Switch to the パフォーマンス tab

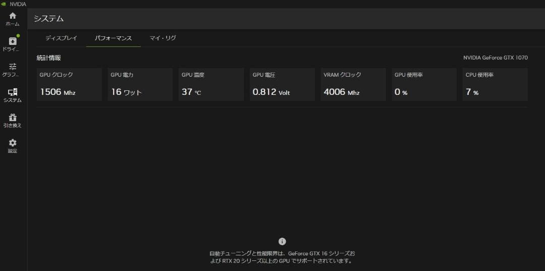coord(114,38)
